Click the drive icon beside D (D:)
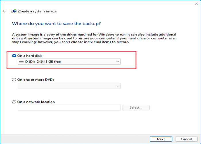This screenshot has width=201, height=144. pos(21,62)
